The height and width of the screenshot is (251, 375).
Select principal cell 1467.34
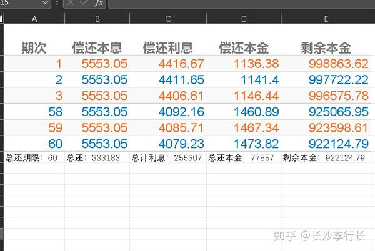pyautogui.click(x=244, y=128)
